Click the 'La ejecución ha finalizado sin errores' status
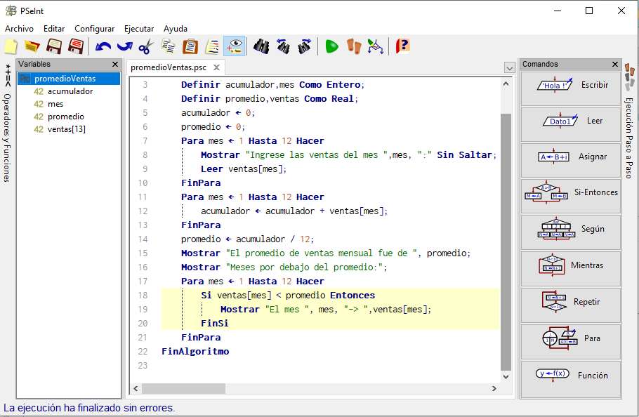 click(89, 408)
